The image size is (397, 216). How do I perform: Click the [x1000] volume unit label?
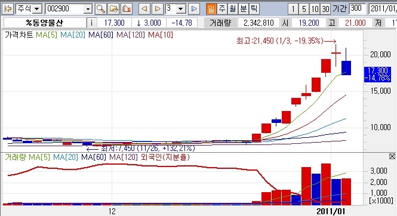tap(381, 200)
